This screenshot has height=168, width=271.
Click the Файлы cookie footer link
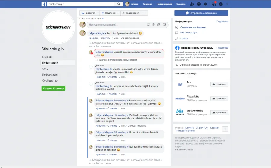(x=214, y=144)
